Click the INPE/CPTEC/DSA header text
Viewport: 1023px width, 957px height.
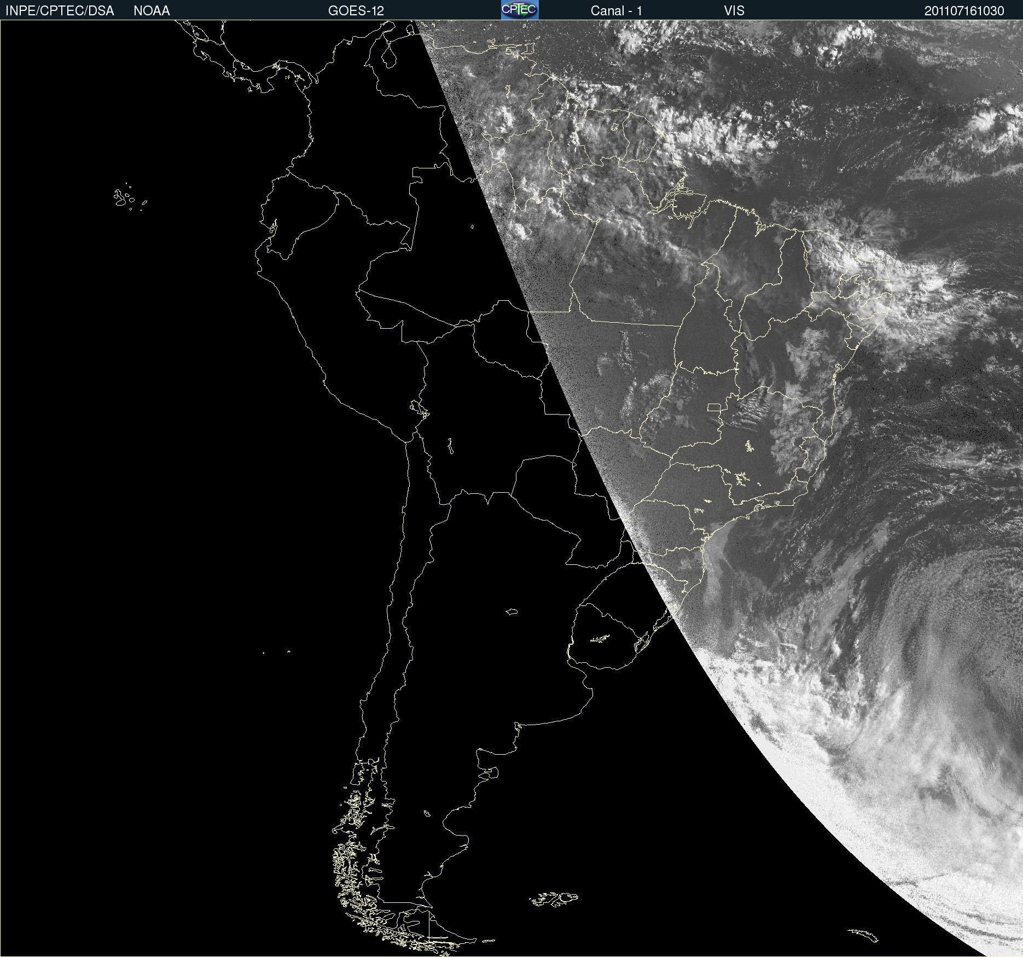(x=60, y=11)
